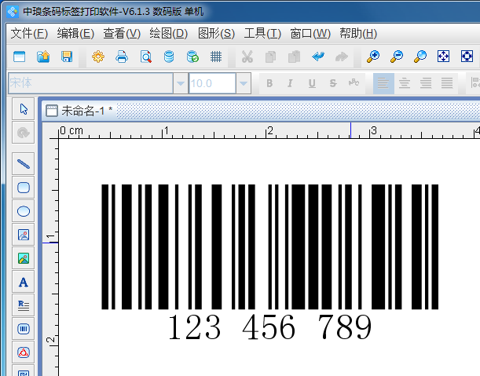Open the 文件(F) menu

point(30,33)
